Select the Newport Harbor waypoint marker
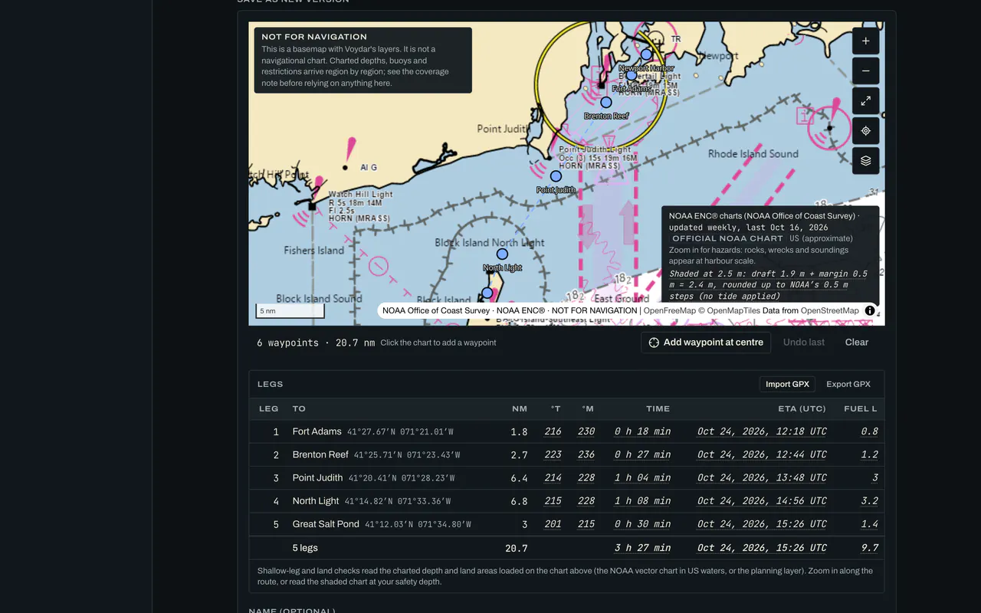The image size is (981, 613). pyautogui.click(x=646, y=54)
